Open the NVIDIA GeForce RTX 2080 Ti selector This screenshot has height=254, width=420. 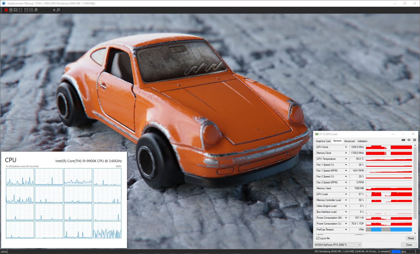click(x=338, y=245)
